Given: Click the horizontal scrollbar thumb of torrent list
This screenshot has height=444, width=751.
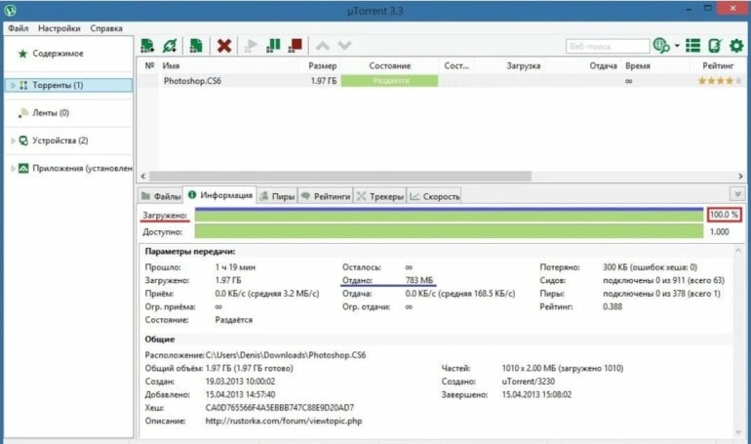Looking at the screenshot, I should pyautogui.click(x=340, y=177).
